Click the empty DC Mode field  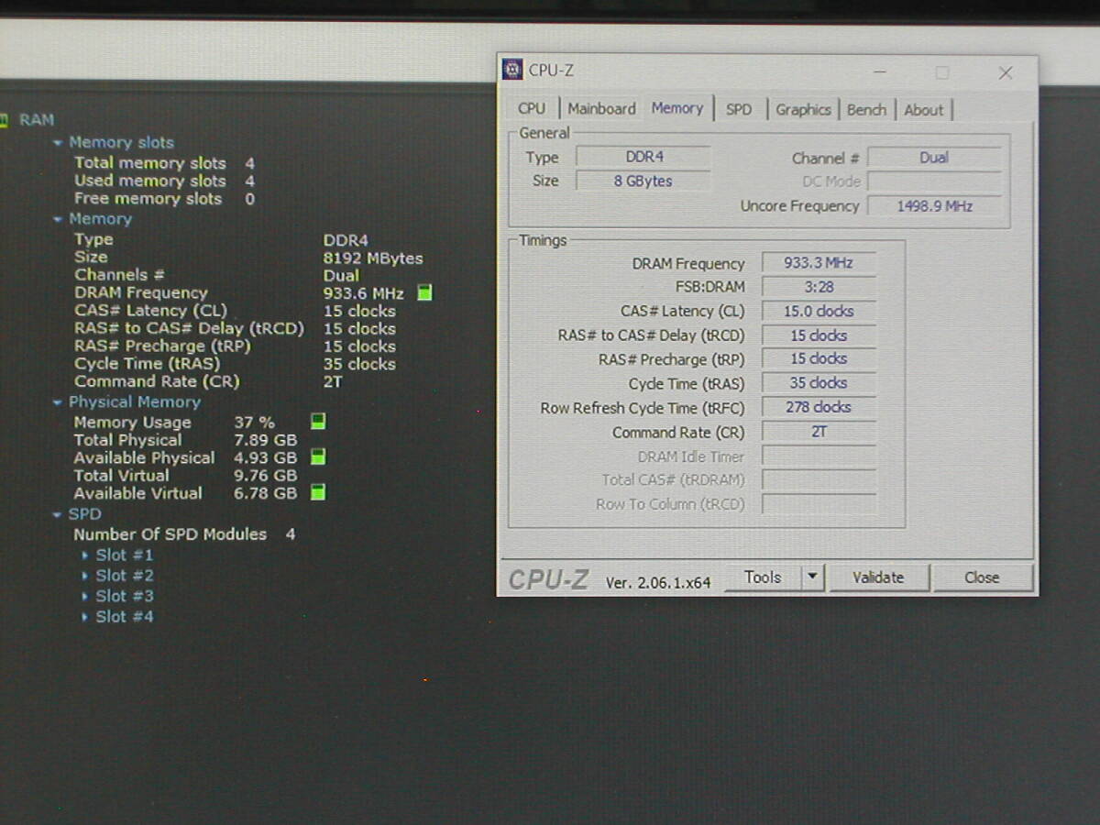[x=934, y=181]
